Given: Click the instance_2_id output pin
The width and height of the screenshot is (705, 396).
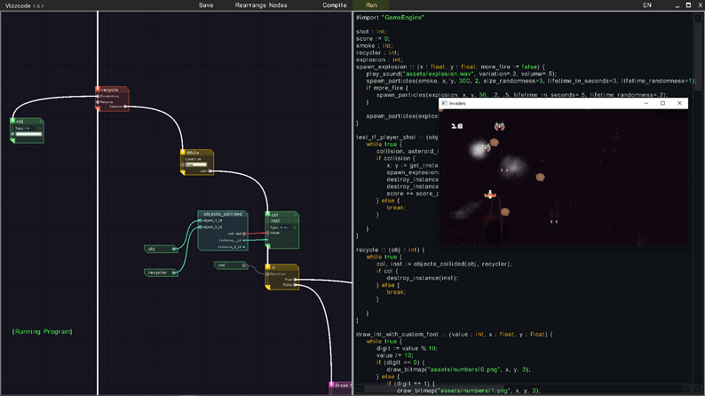Looking at the screenshot, I should [x=244, y=247].
